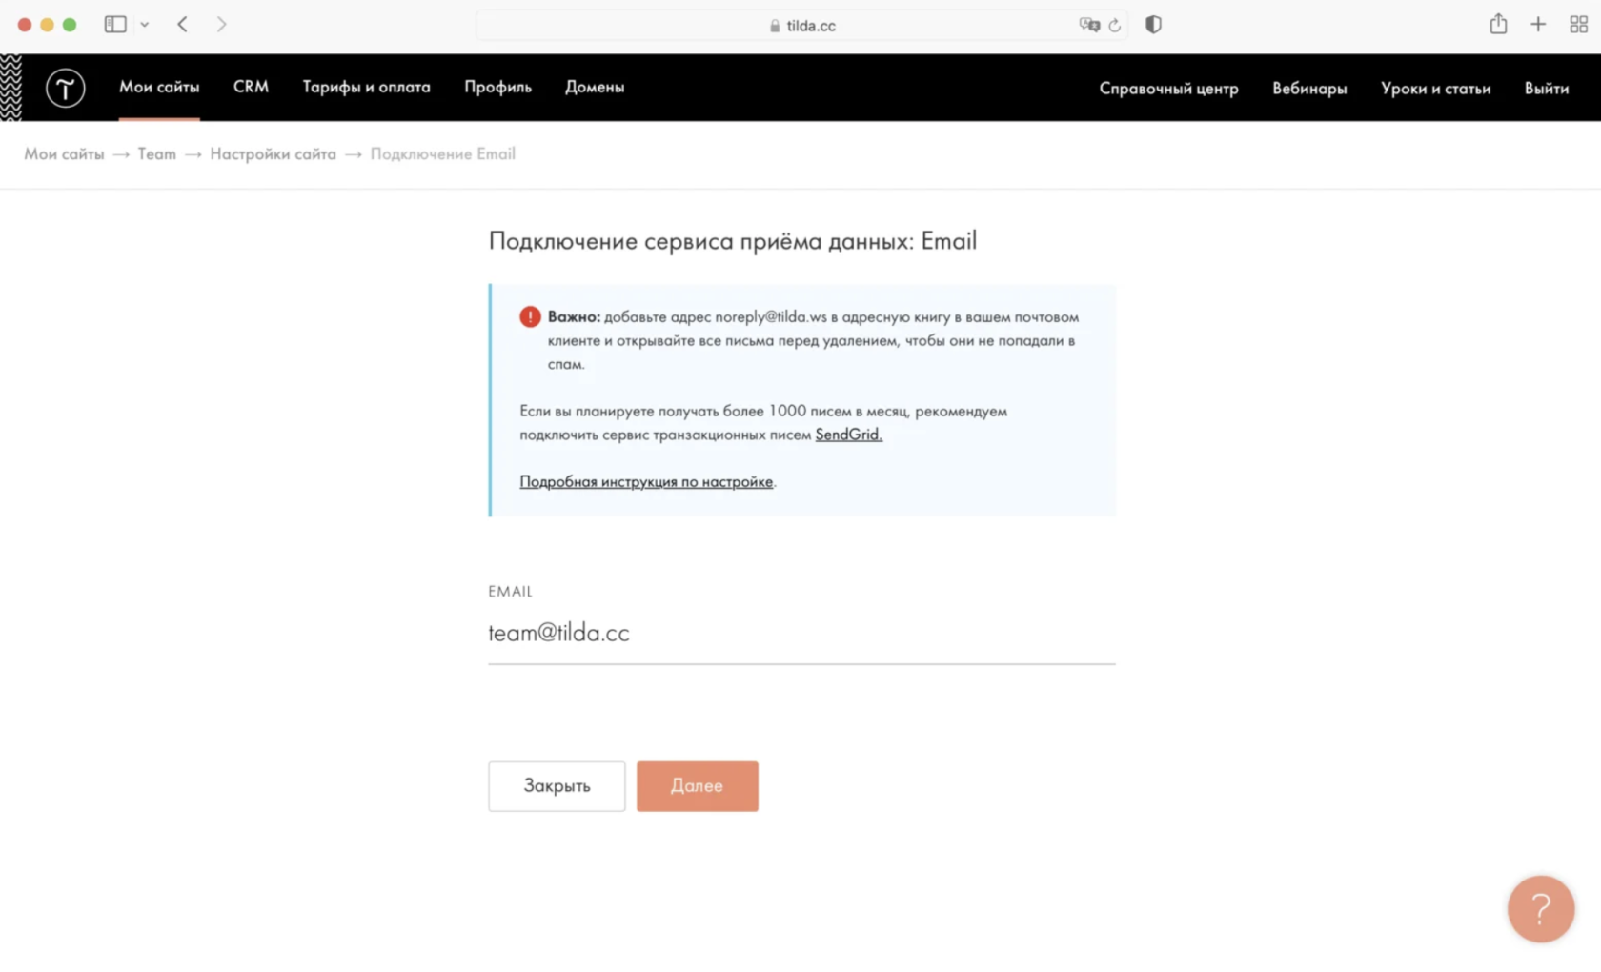
Task: Click the Email input field
Action: 800,633
